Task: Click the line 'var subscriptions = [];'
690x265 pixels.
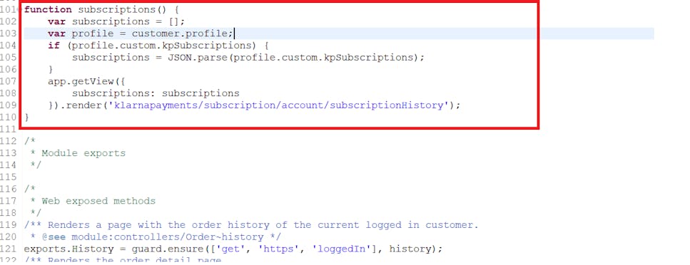Action: (x=116, y=21)
